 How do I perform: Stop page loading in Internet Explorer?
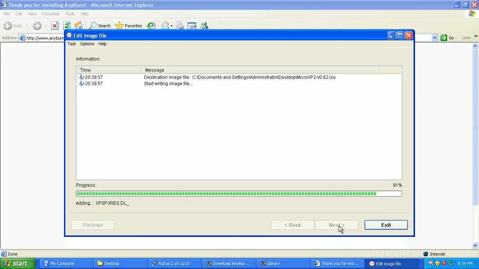point(55,26)
